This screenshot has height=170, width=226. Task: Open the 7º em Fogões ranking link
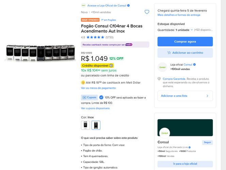108,20
